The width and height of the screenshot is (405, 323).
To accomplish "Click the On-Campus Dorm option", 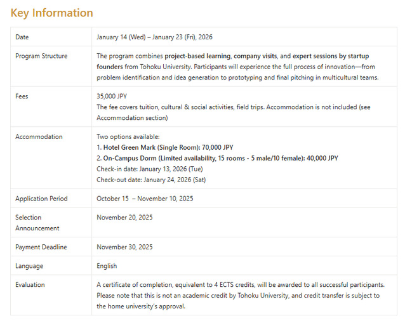I will coord(217,158).
